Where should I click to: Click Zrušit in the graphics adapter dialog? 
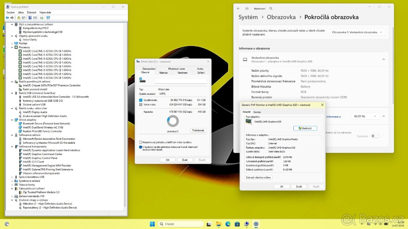tap(299, 187)
